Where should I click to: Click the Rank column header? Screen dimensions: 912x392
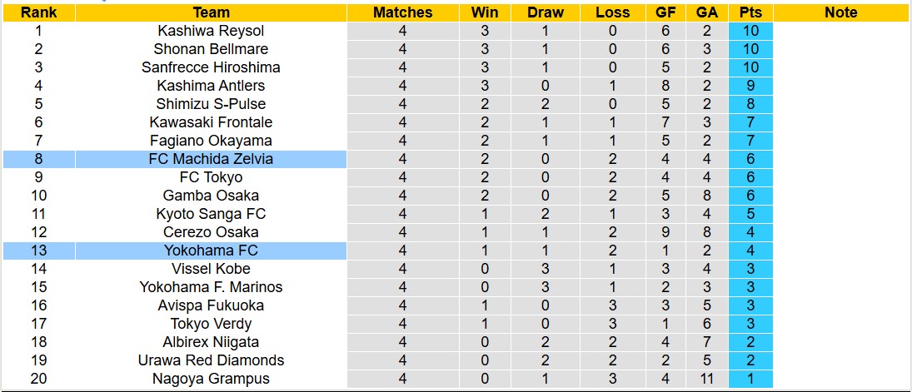[38, 12]
